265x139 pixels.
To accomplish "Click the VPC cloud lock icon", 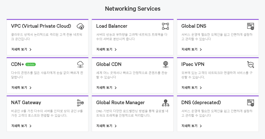I will click(x=81, y=26).
